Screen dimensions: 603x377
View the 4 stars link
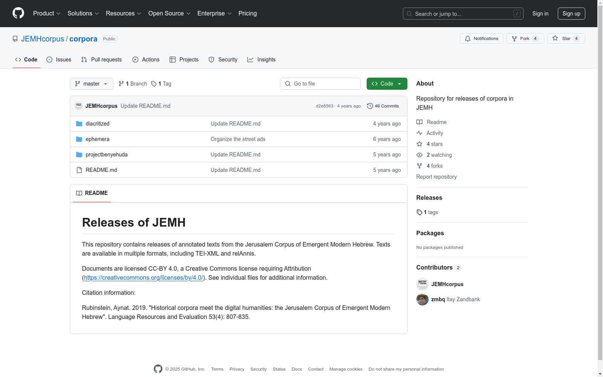pos(430,144)
